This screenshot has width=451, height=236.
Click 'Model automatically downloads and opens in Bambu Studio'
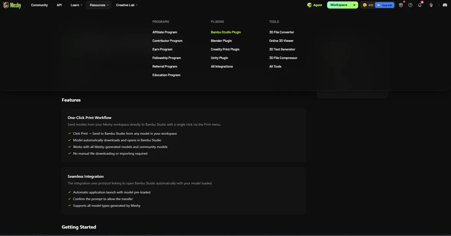pyautogui.click(x=117, y=140)
